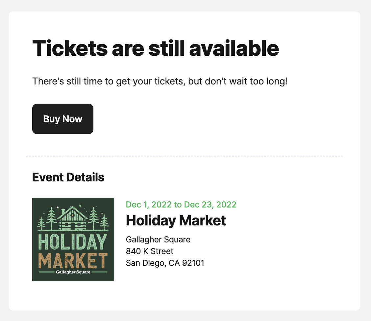The width and height of the screenshot is (371, 321).
Task: Click the Gallagher Square caption inside the poster
Action: (73, 272)
